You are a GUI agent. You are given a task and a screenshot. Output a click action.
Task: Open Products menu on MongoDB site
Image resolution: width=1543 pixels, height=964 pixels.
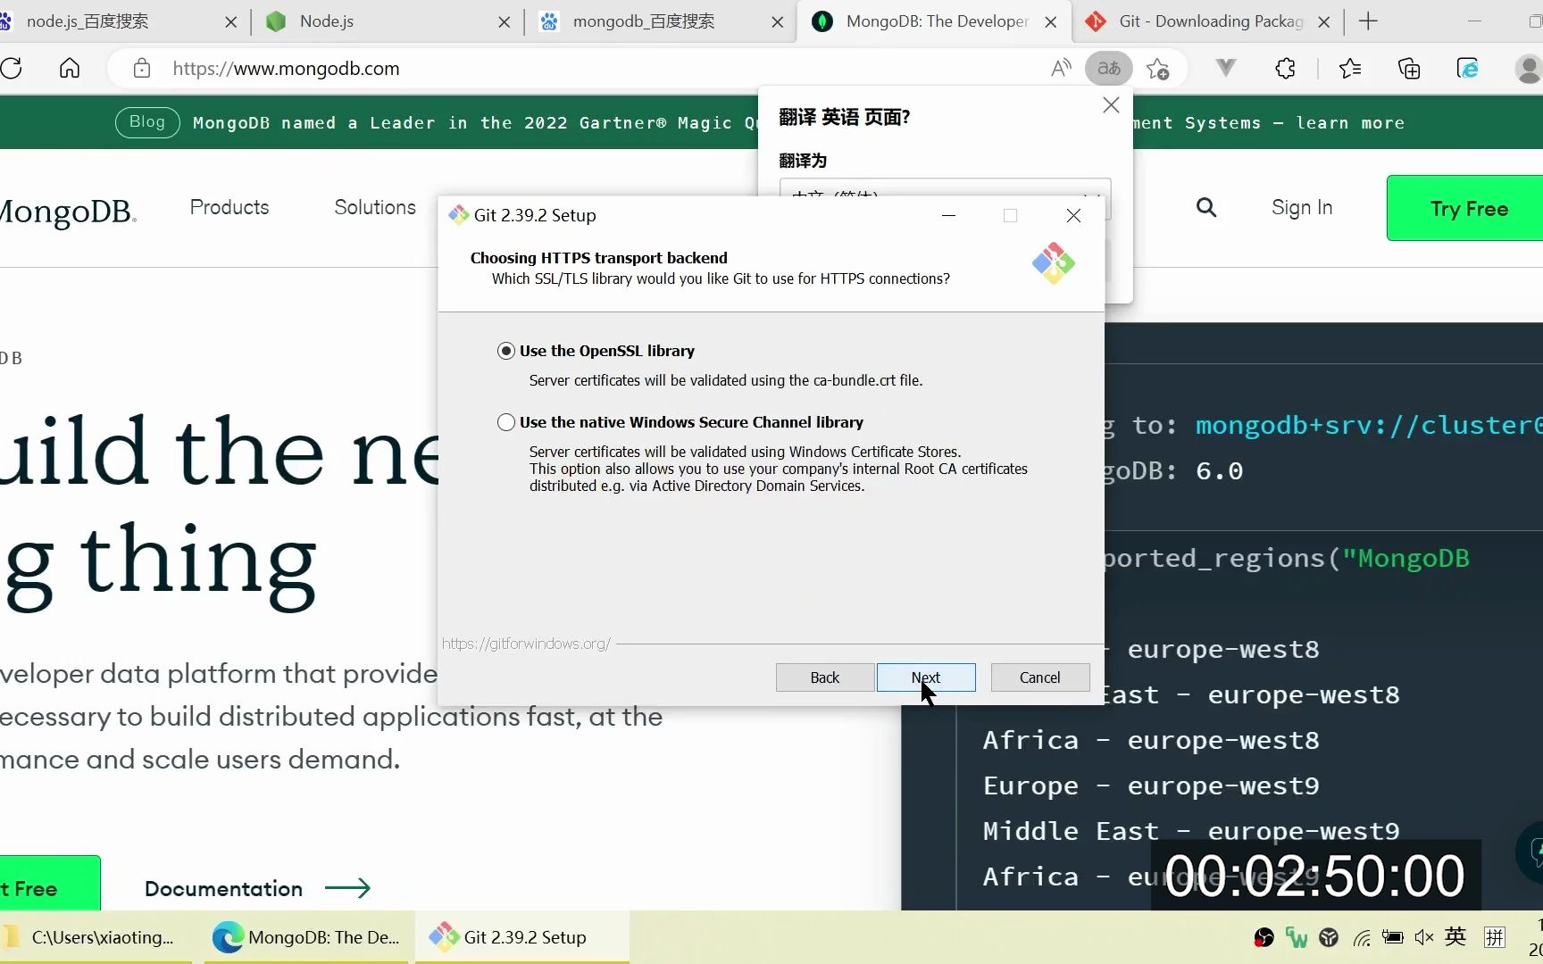coord(229,207)
